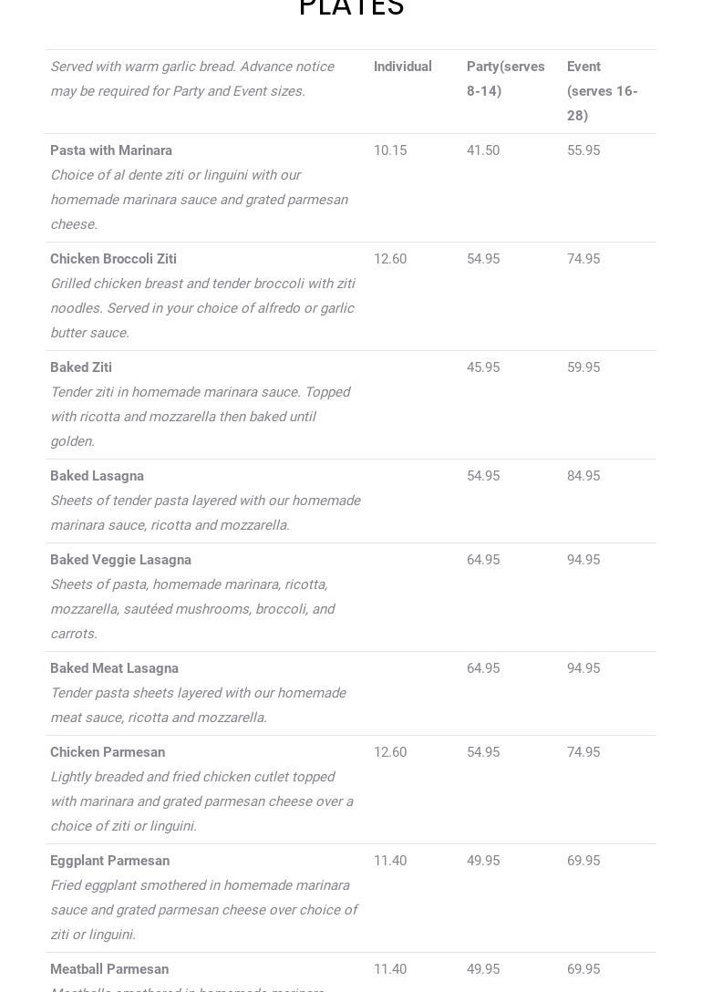Image resolution: width=702 pixels, height=992 pixels.
Task: Click the Baked Lasagna item name
Action: [x=97, y=476]
